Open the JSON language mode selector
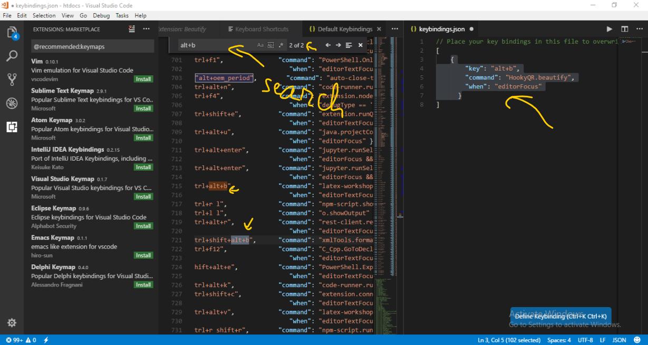The width and height of the screenshot is (648, 345). (x=619, y=340)
